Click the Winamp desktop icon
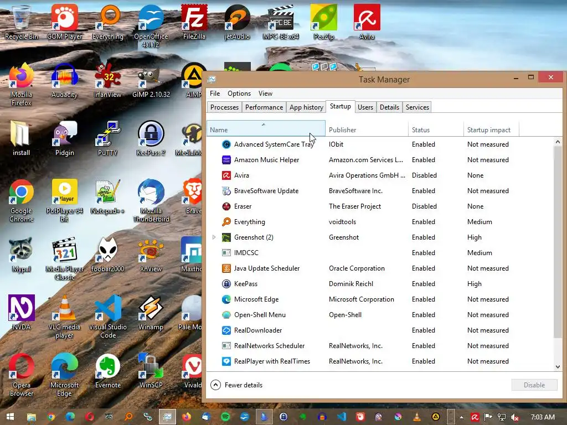Image resolution: width=567 pixels, height=425 pixels. point(151,313)
